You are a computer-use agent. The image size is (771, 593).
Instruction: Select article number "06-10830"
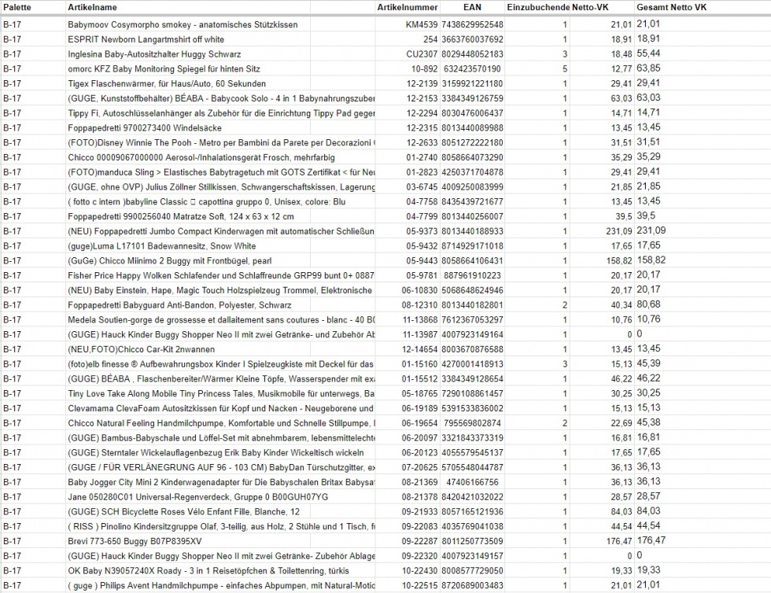pyautogui.click(x=419, y=290)
